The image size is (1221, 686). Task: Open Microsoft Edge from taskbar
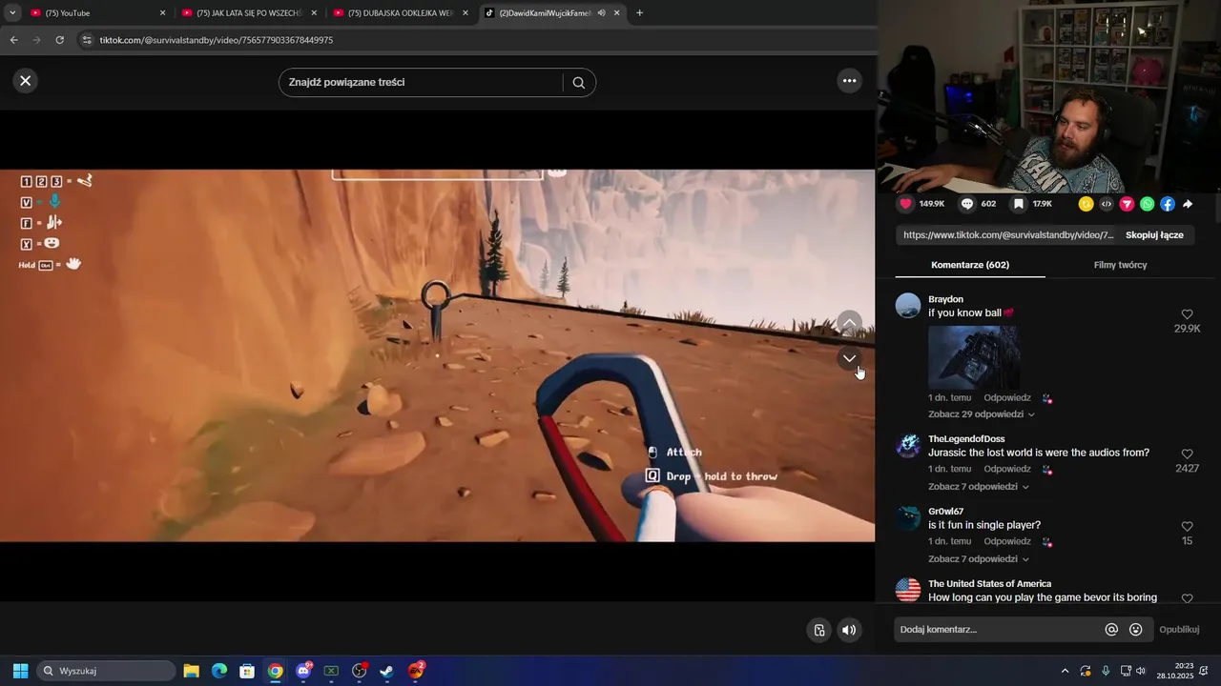point(219,671)
